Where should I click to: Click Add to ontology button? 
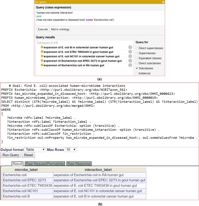click(x=60, y=29)
